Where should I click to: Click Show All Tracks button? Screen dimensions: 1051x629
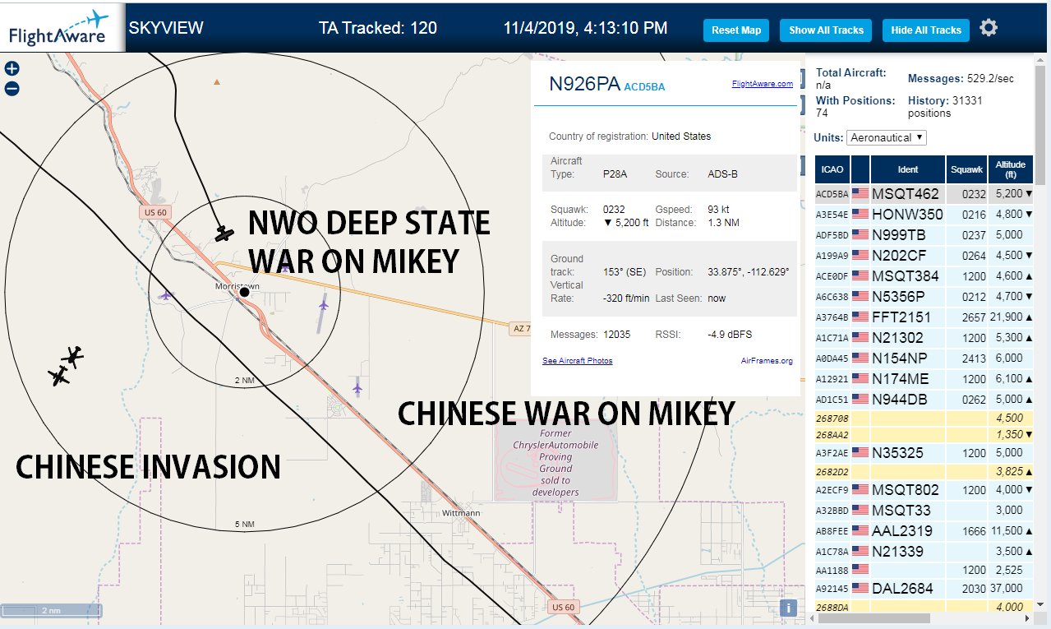point(826,30)
